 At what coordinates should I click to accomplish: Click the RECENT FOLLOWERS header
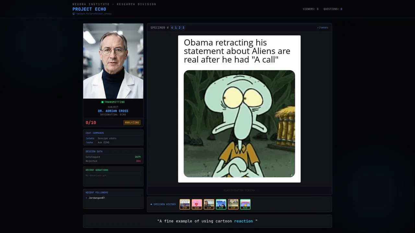(97, 193)
